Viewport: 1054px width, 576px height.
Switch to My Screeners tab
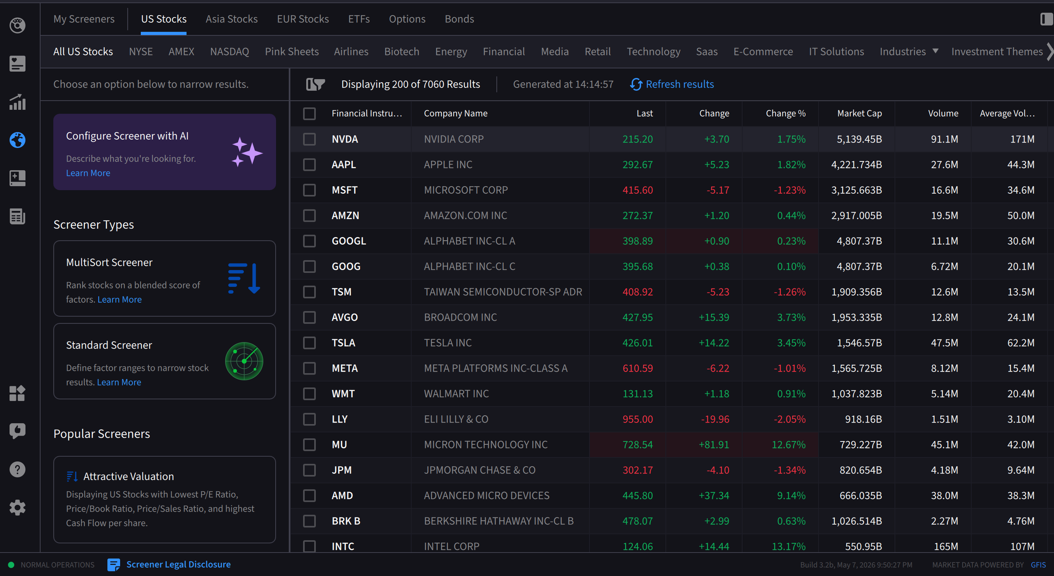(84, 19)
